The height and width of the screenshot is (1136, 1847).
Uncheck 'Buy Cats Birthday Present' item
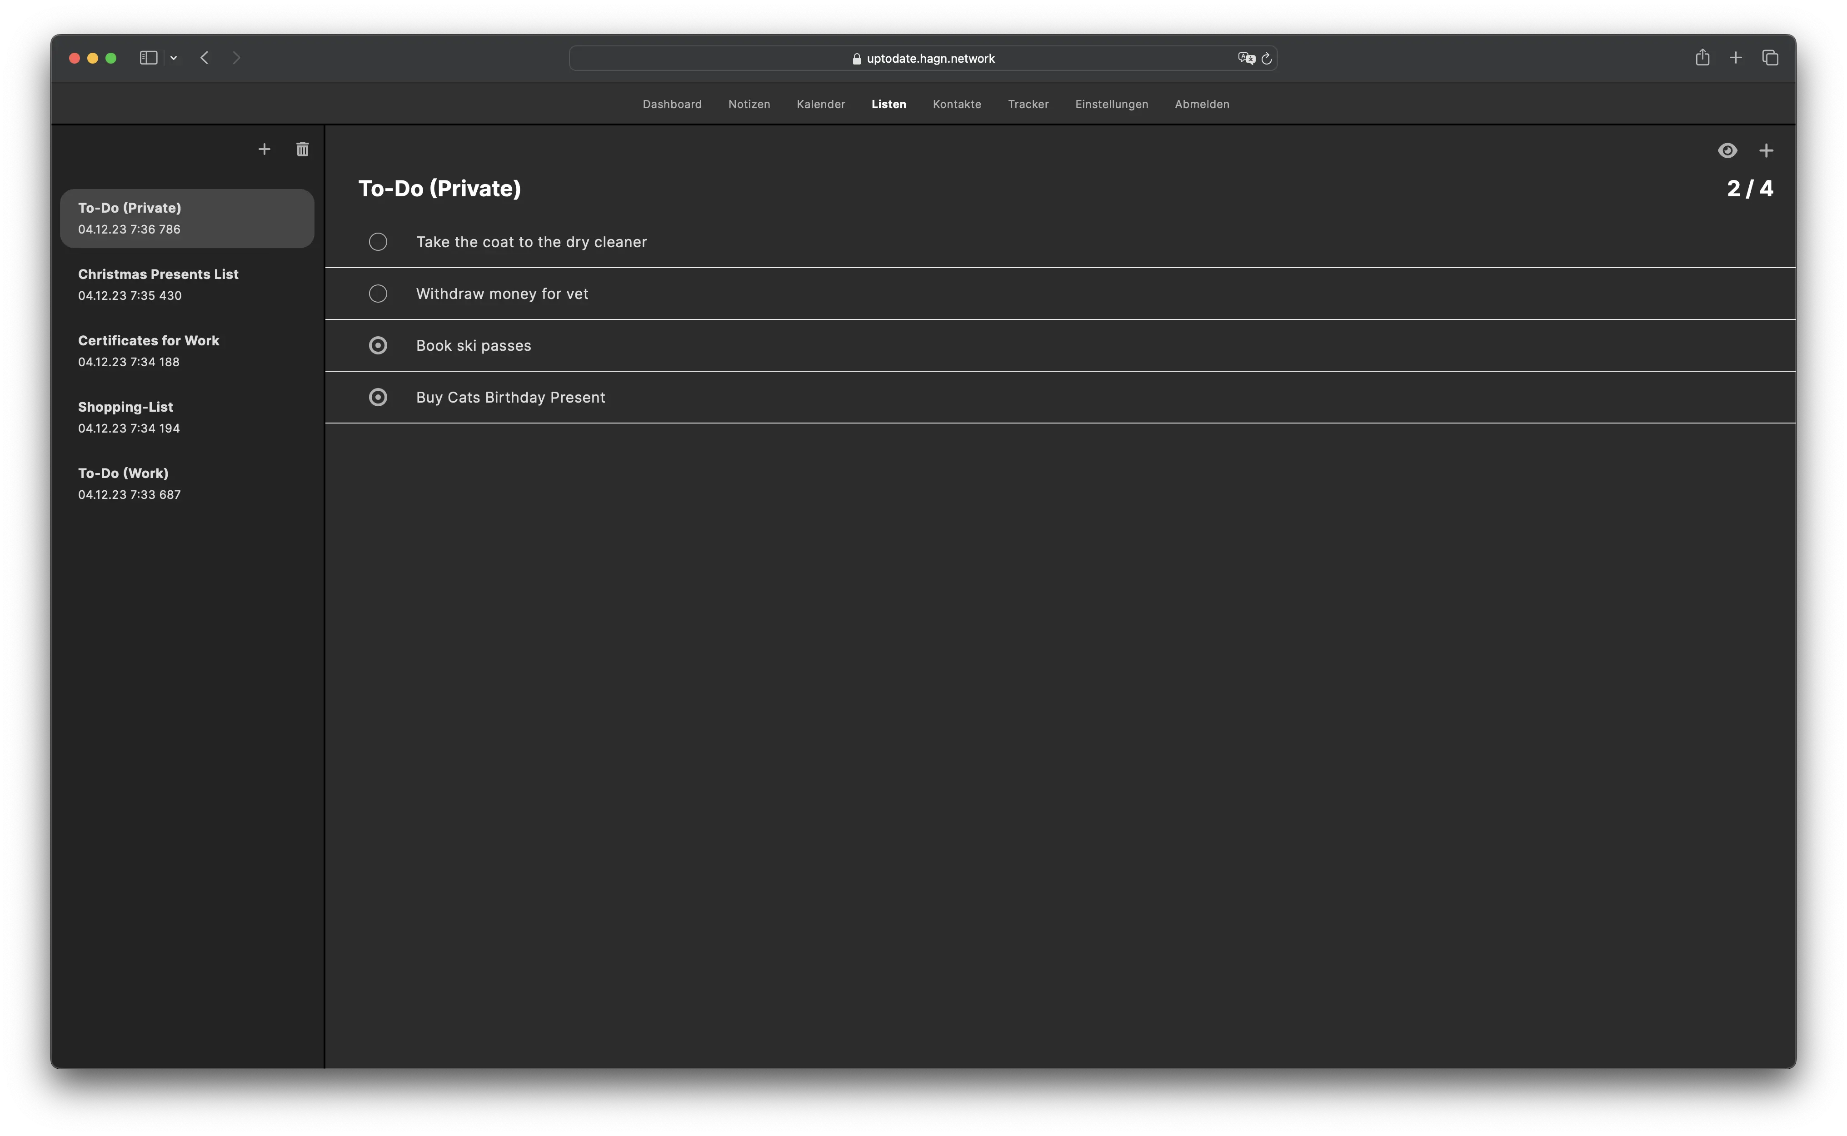pyautogui.click(x=378, y=398)
